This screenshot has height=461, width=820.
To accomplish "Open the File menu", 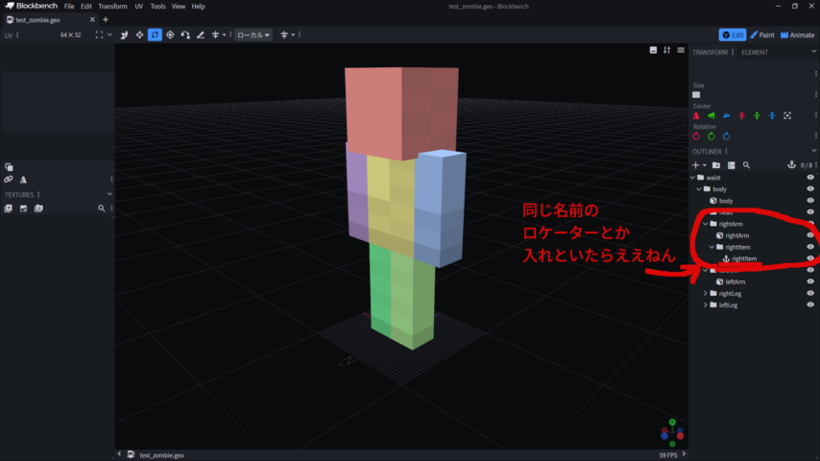I will click(x=69, y=7).
